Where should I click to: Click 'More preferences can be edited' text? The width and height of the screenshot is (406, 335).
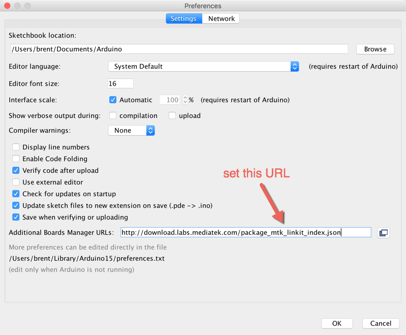(x=88, y=247)
